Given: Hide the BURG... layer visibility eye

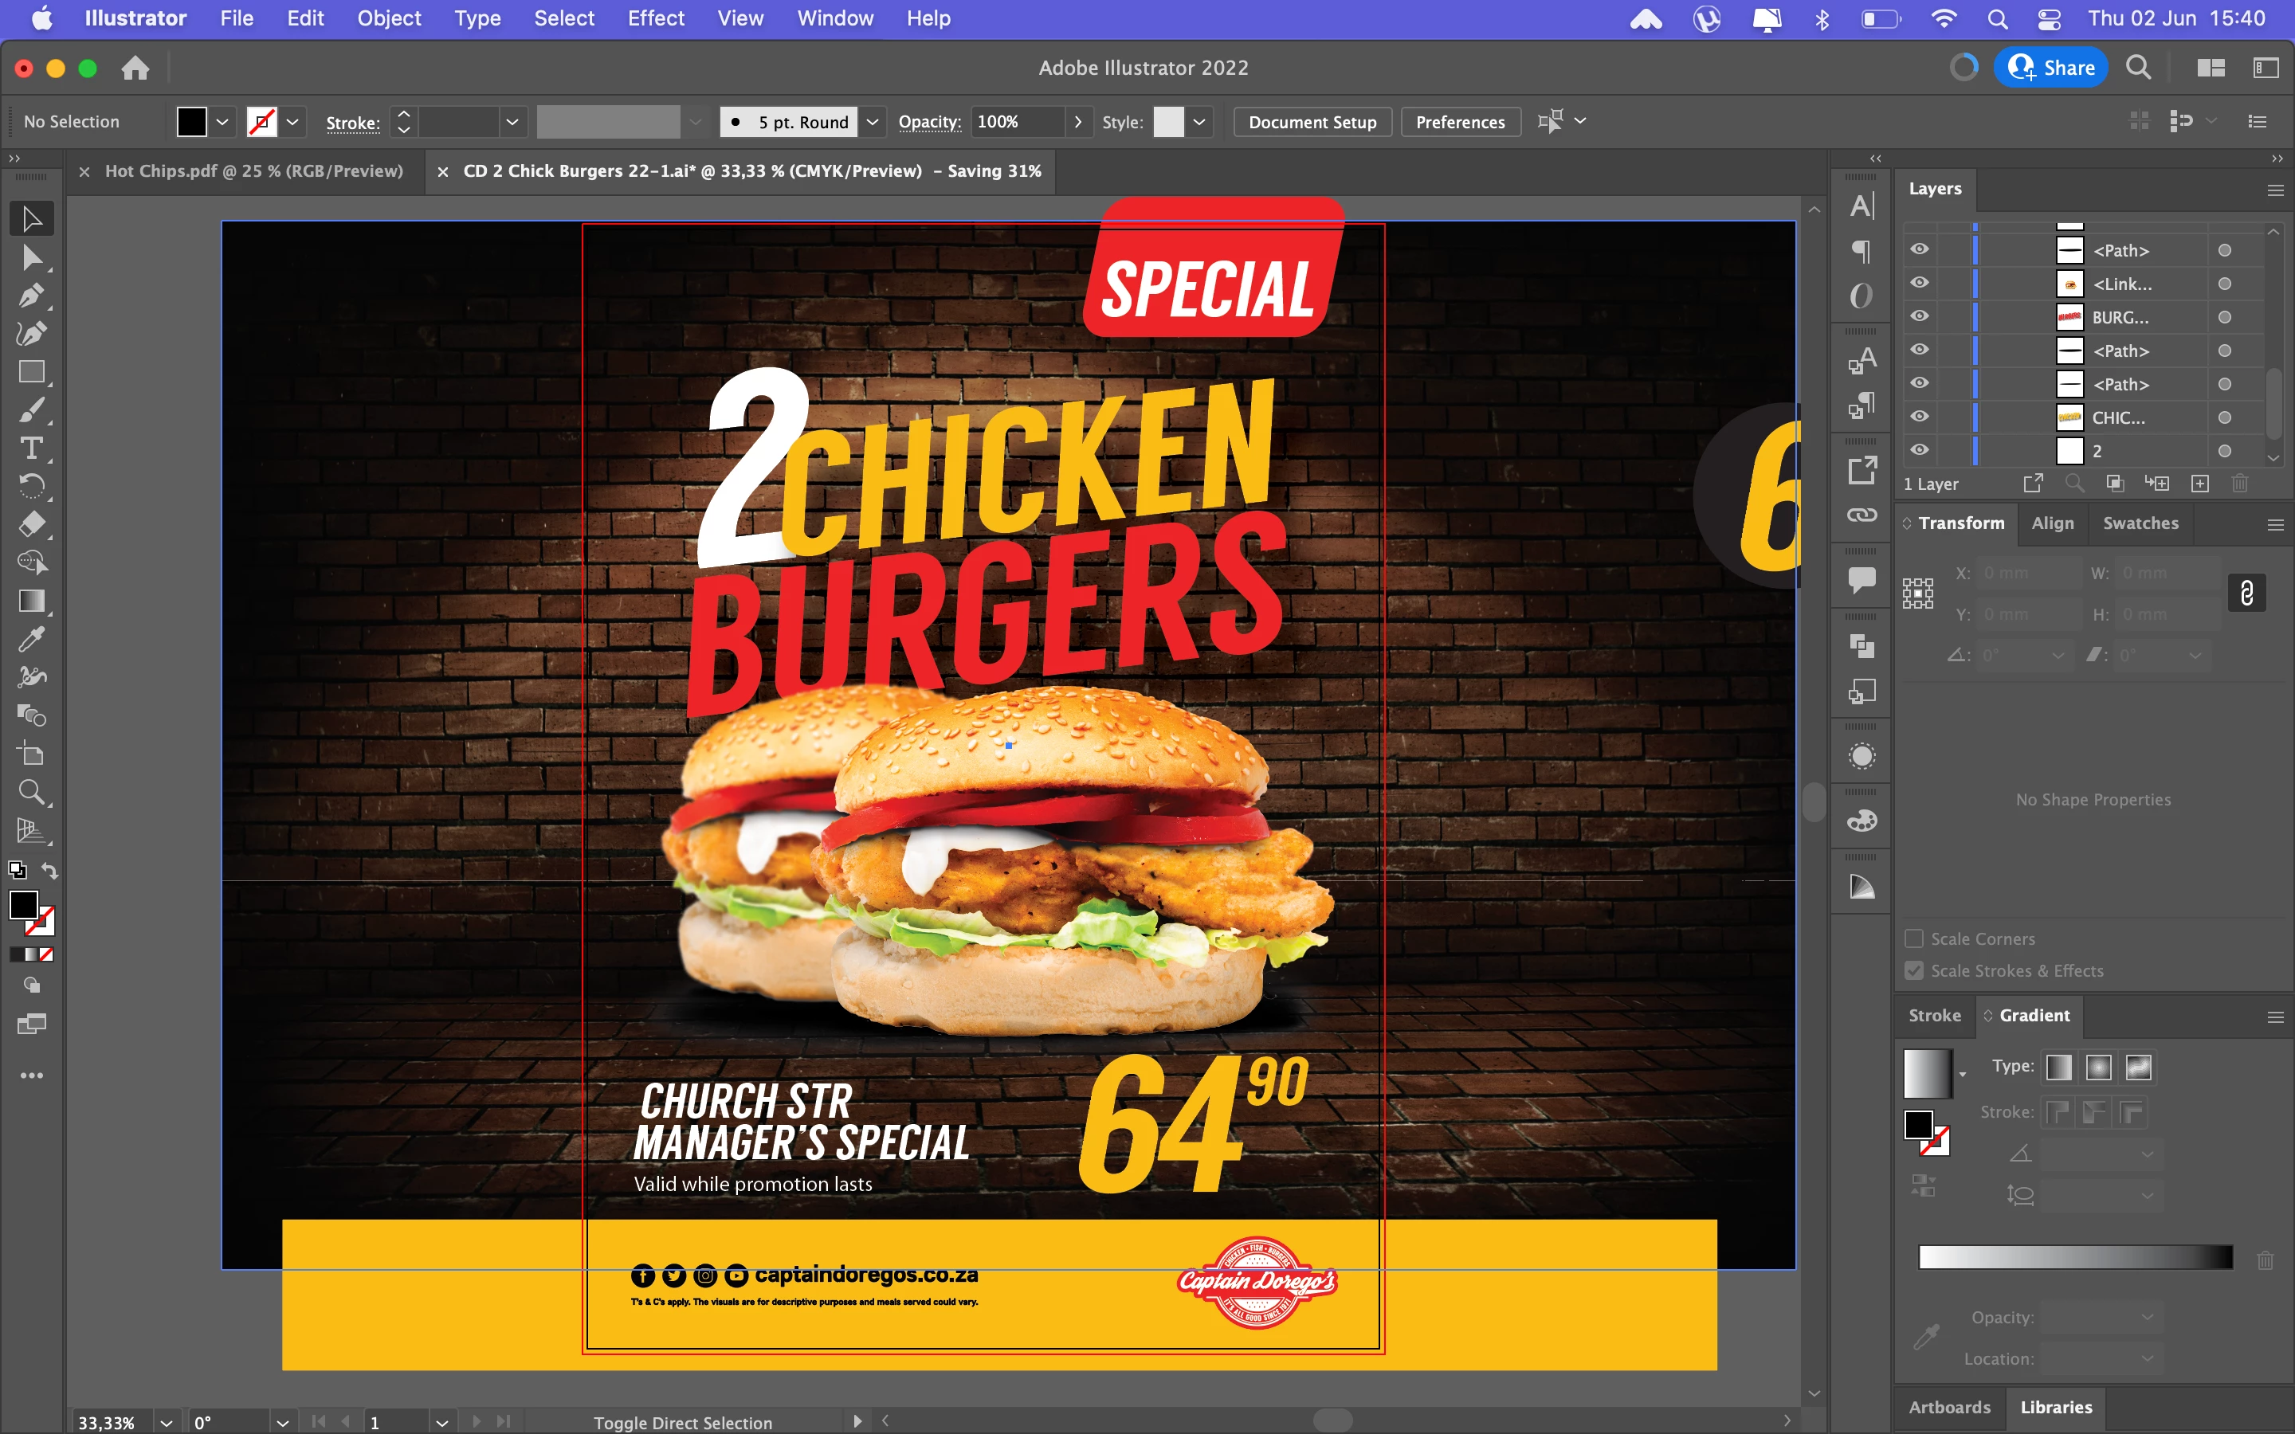Looking at the screenshot, I should 1920,315.
